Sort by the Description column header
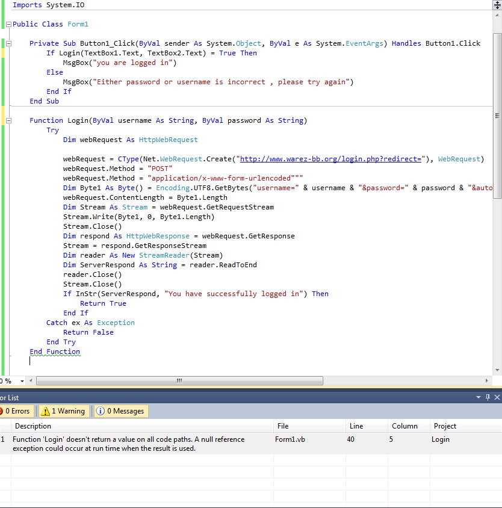Screen dimensions: 502x508 click(33, 426)
